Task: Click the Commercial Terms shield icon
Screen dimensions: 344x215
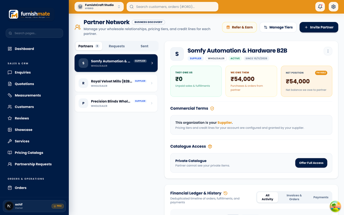Action: tap(212, 108)
